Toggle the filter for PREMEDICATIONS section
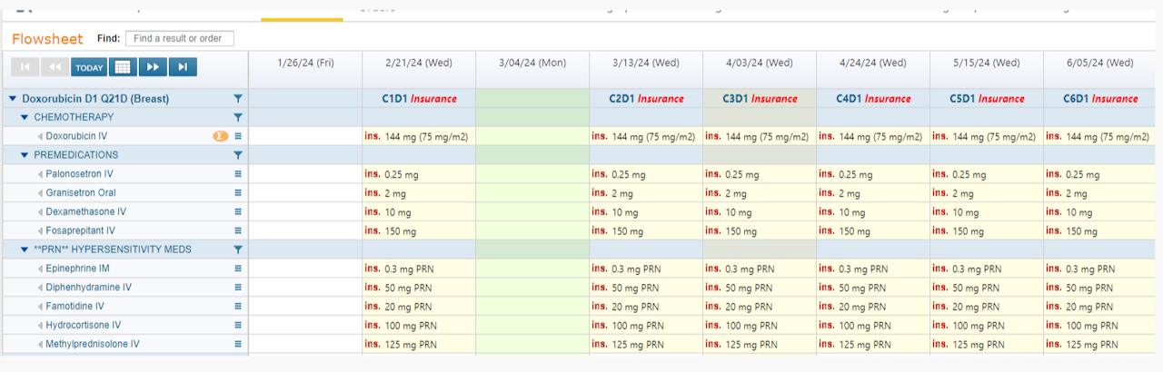The width and height of the screenshot is (1163, 372). point(238,155)
